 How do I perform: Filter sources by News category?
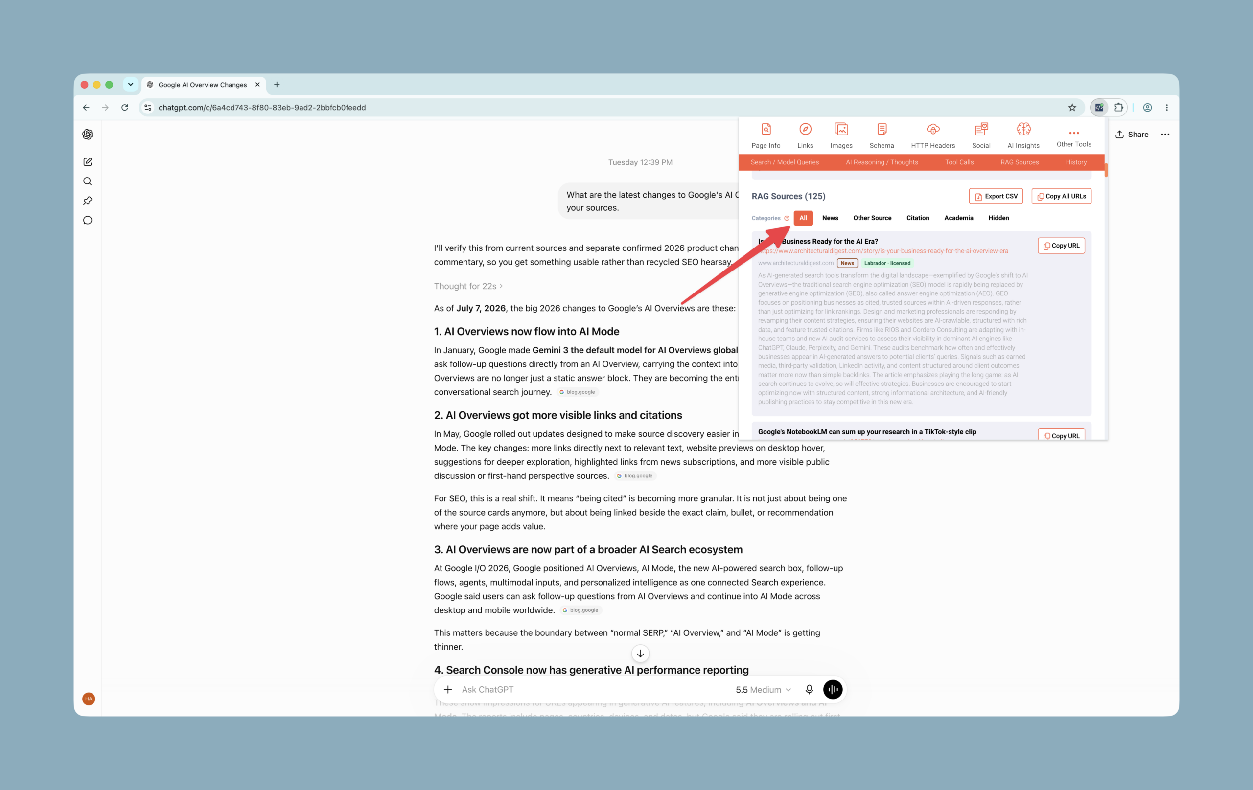coord(830,218)
